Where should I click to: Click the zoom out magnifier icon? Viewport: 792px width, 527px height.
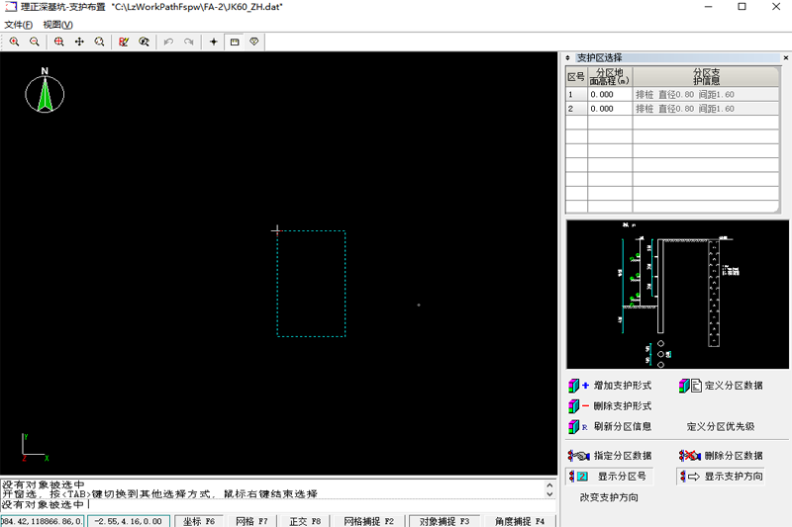click(x=35, y=42)
